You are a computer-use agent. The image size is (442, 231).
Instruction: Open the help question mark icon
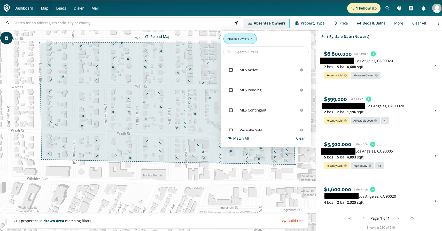tap(399, 8)
